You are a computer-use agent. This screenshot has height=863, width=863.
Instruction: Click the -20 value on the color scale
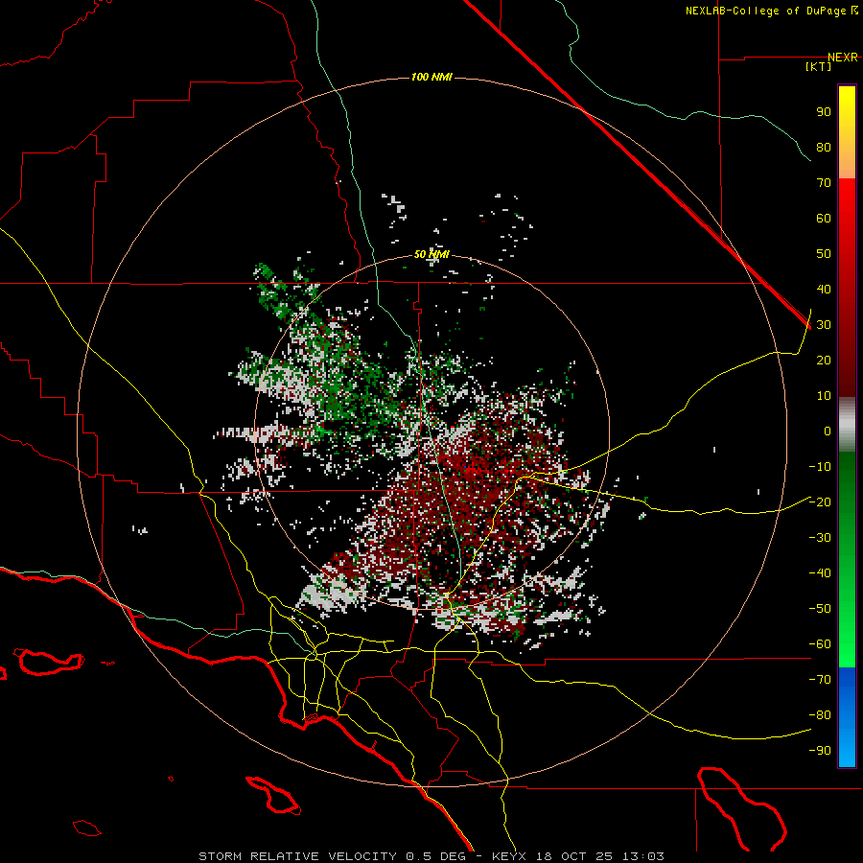[x=820, y=501]
